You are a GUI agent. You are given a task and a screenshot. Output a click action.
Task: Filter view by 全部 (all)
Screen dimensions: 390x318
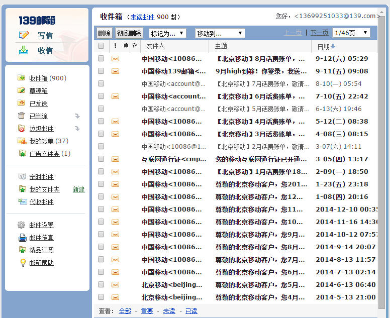125,311
